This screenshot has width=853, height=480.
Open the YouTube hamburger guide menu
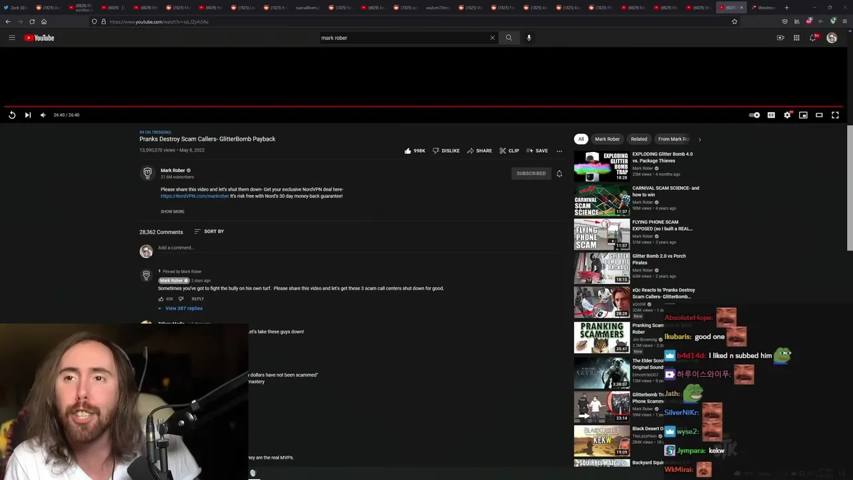(x=11, y=38)
